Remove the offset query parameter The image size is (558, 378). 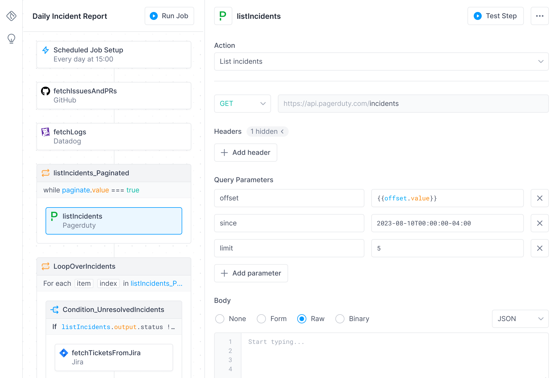pyautogui.click(x=539, y=198)
